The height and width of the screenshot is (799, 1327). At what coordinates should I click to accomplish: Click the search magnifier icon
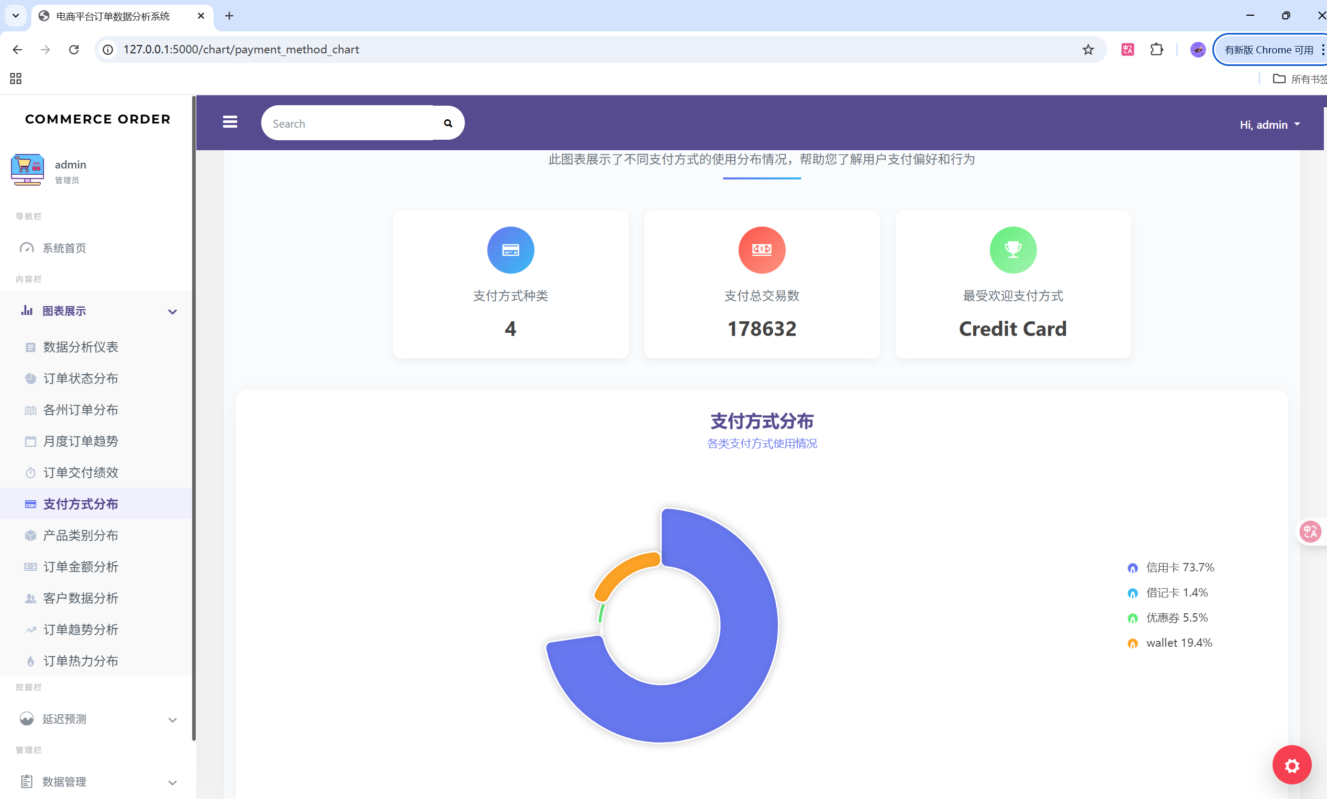click(x=448, y=123)
